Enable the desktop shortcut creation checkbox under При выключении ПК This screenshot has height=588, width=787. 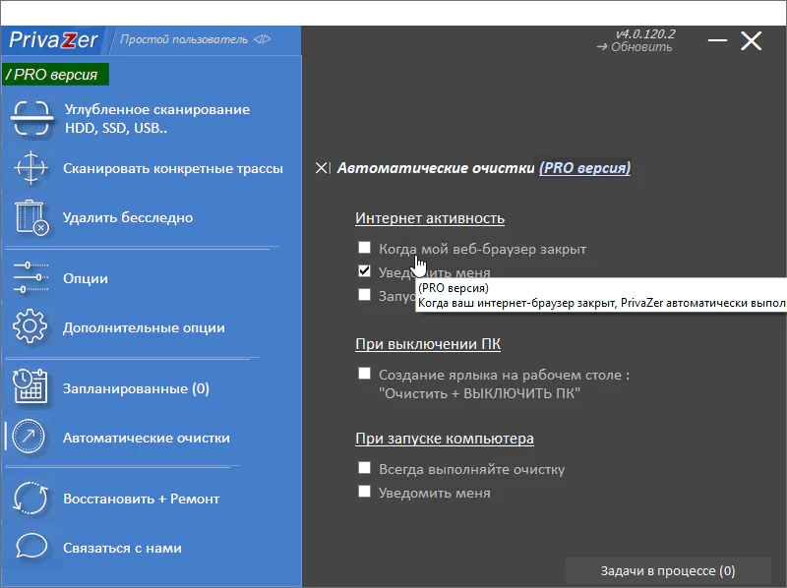(365, 375)
